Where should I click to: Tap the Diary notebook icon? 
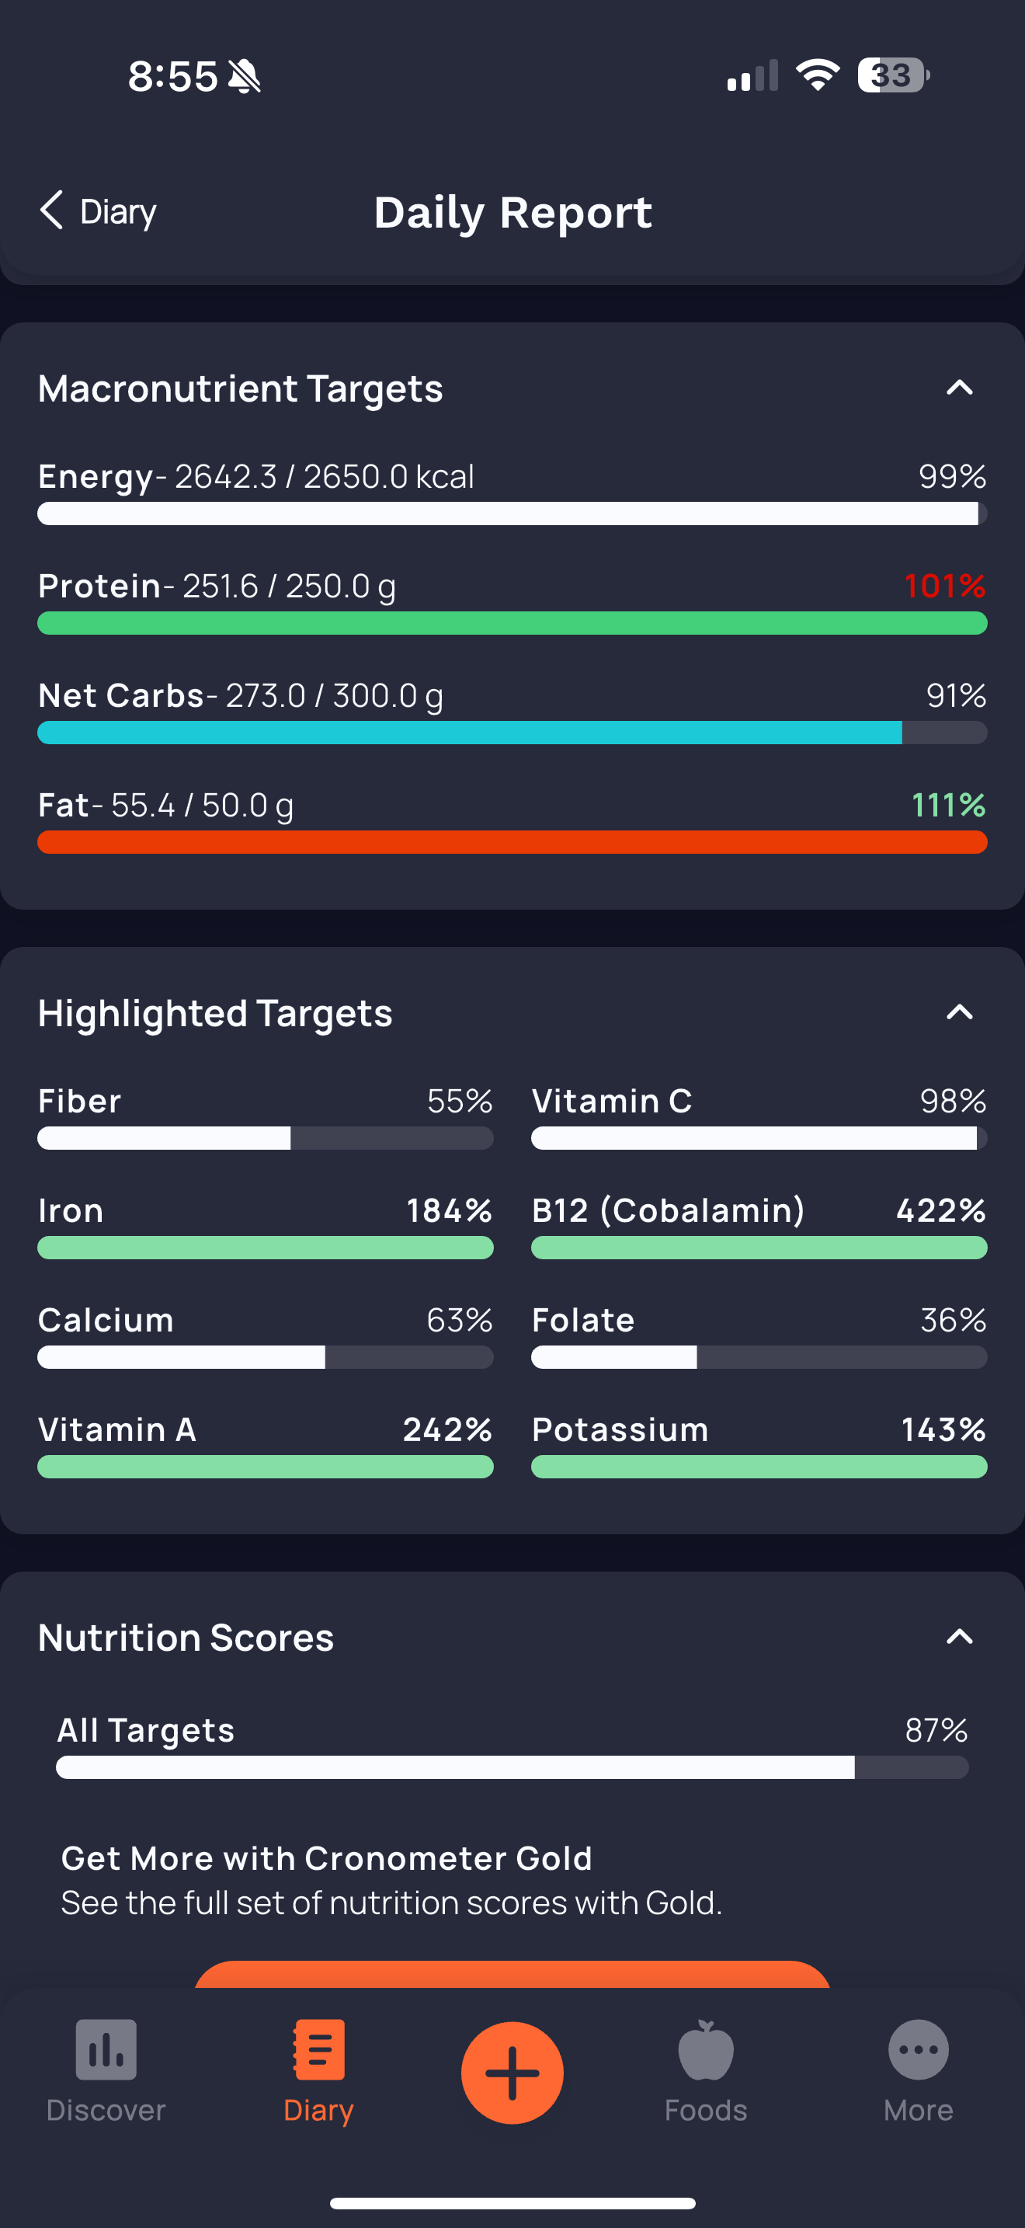(x=319, y=2049)
